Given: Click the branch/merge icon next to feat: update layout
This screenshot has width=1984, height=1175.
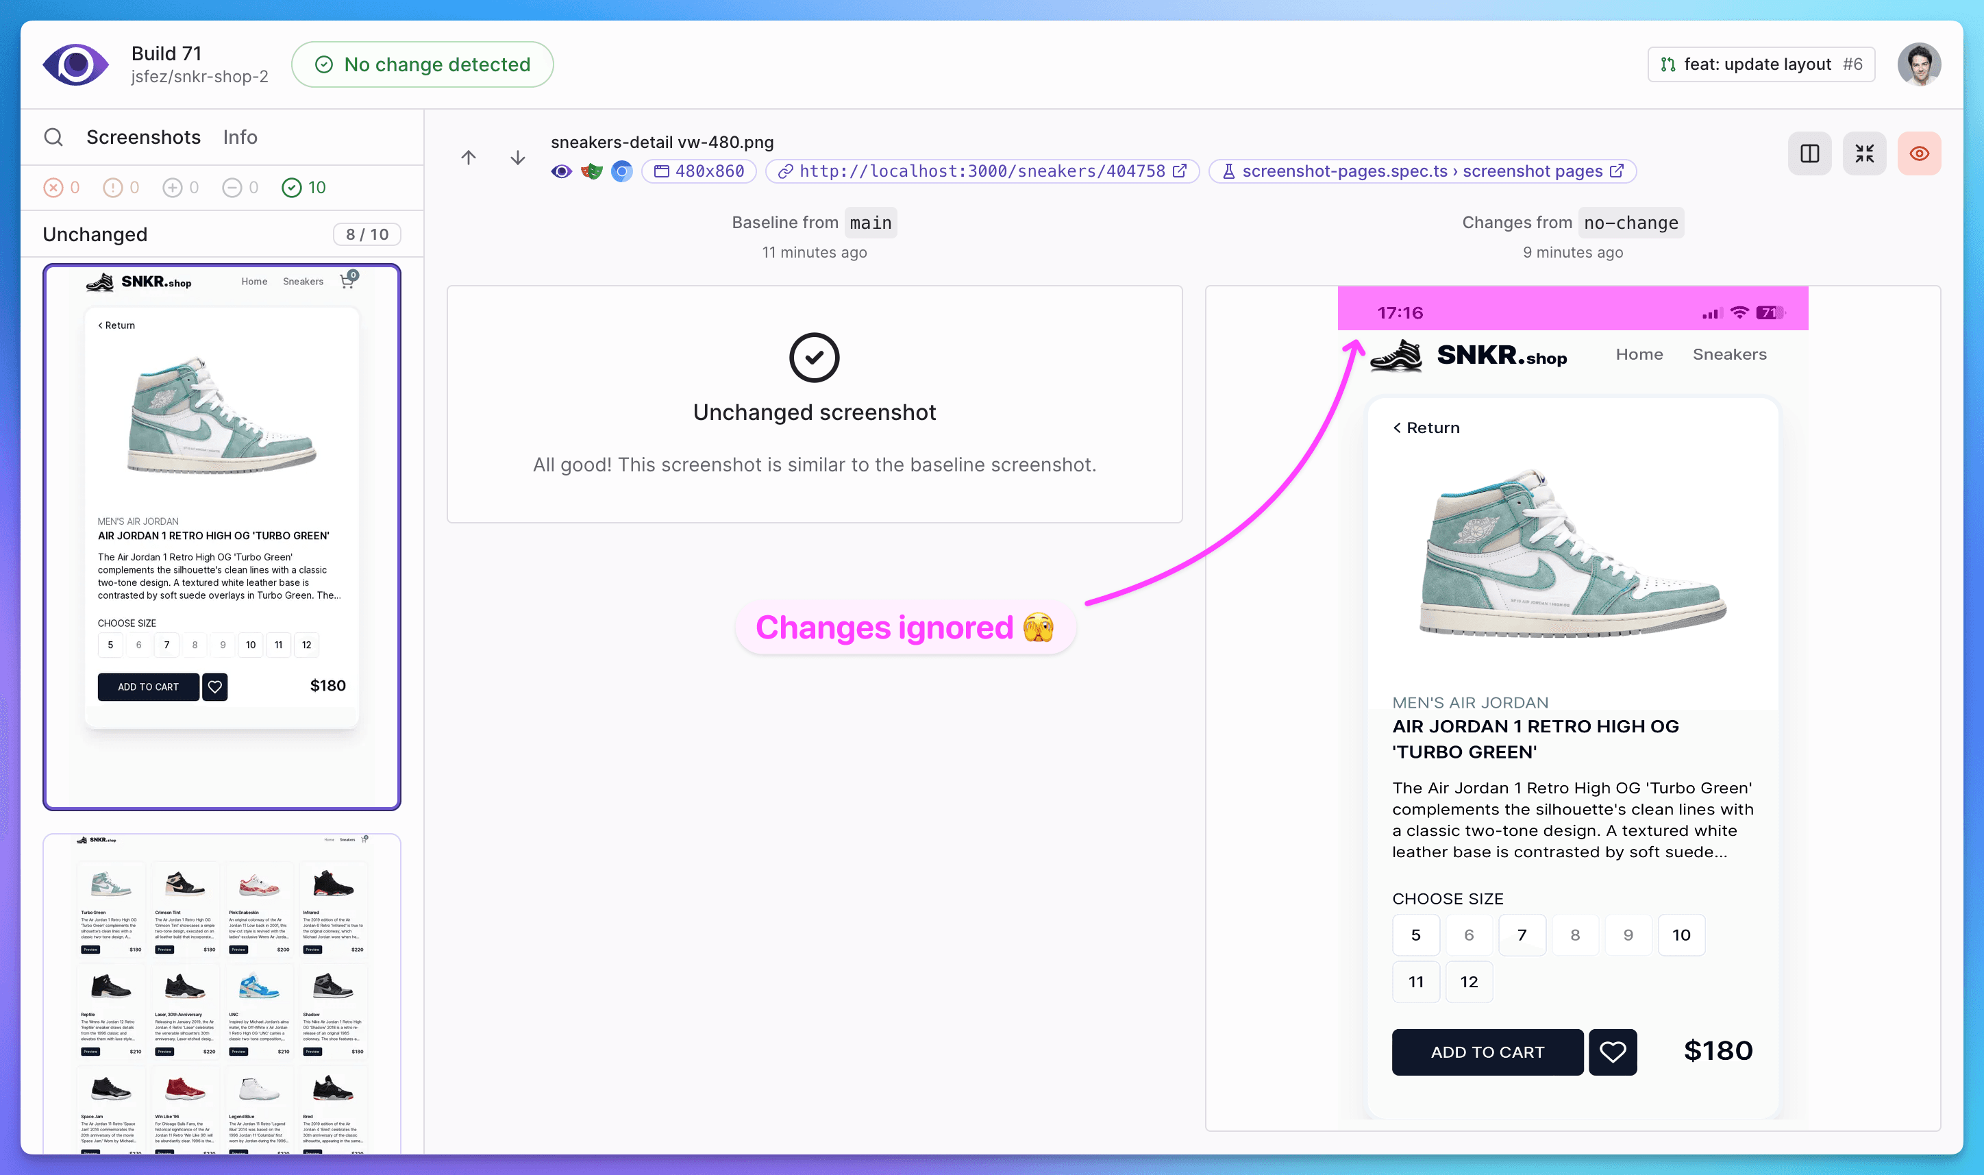Looking at the screenshot, I should 1668,63.
